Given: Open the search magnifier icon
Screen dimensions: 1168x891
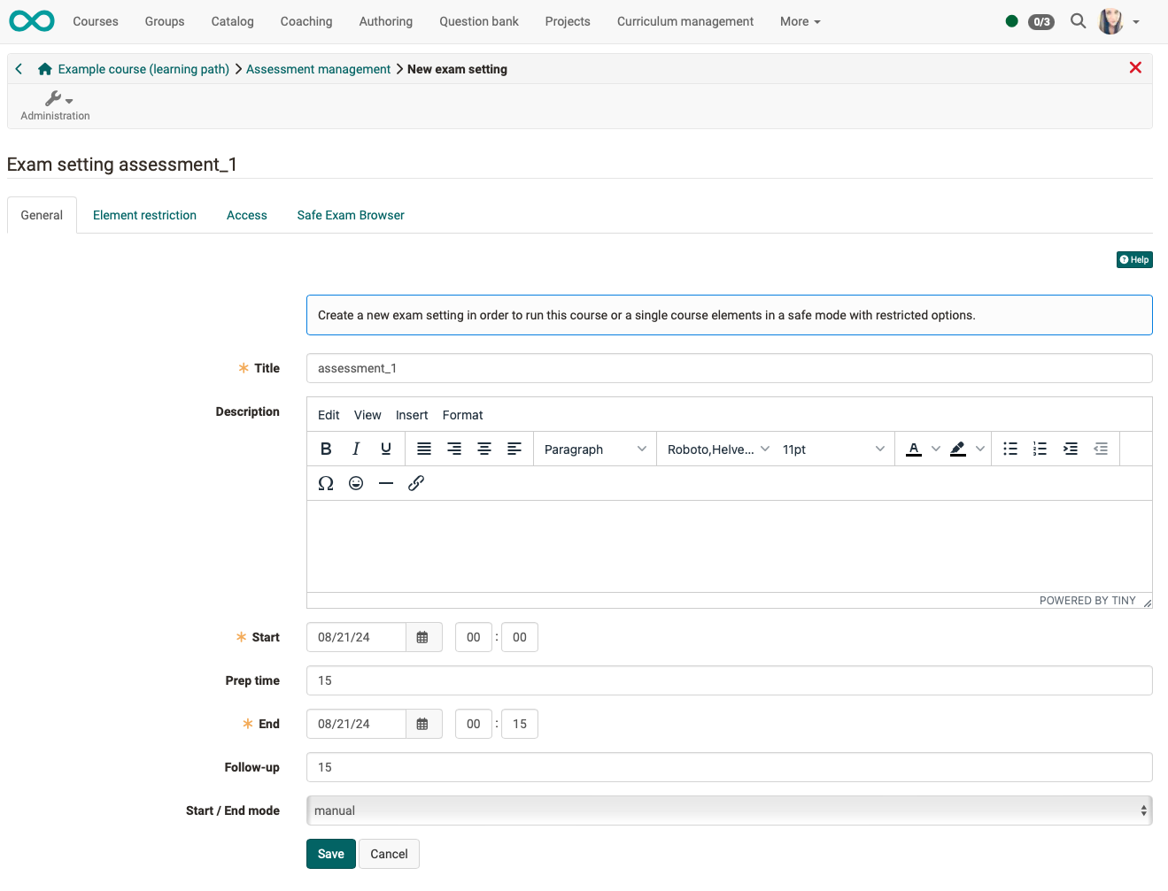Looking at the screenshot, I should pos(1078,21).
